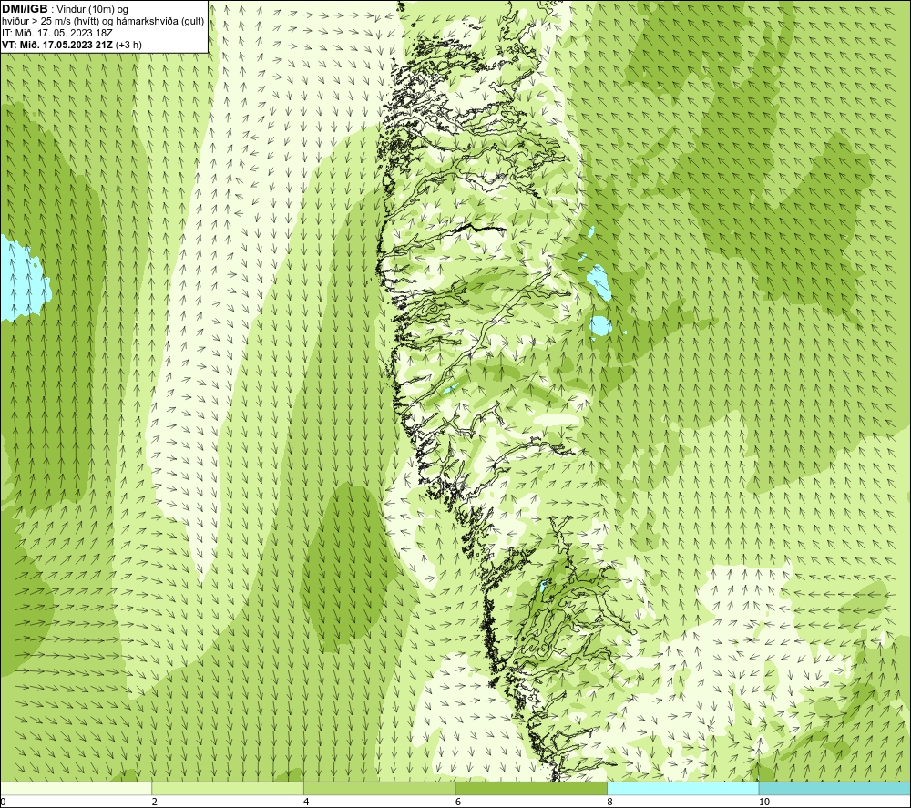Click the 'hviður > 25 m/s (hvítt)' legend text
Image resolution: width=911 pixels, height=808 pixels.
tap(51, 22)
